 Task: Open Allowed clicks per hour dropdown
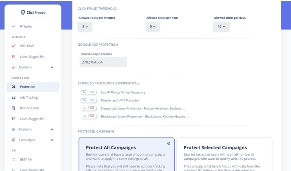tap(152, 26)
